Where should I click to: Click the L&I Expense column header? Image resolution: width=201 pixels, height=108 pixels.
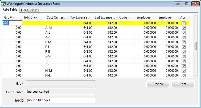(x=105, y=17)
